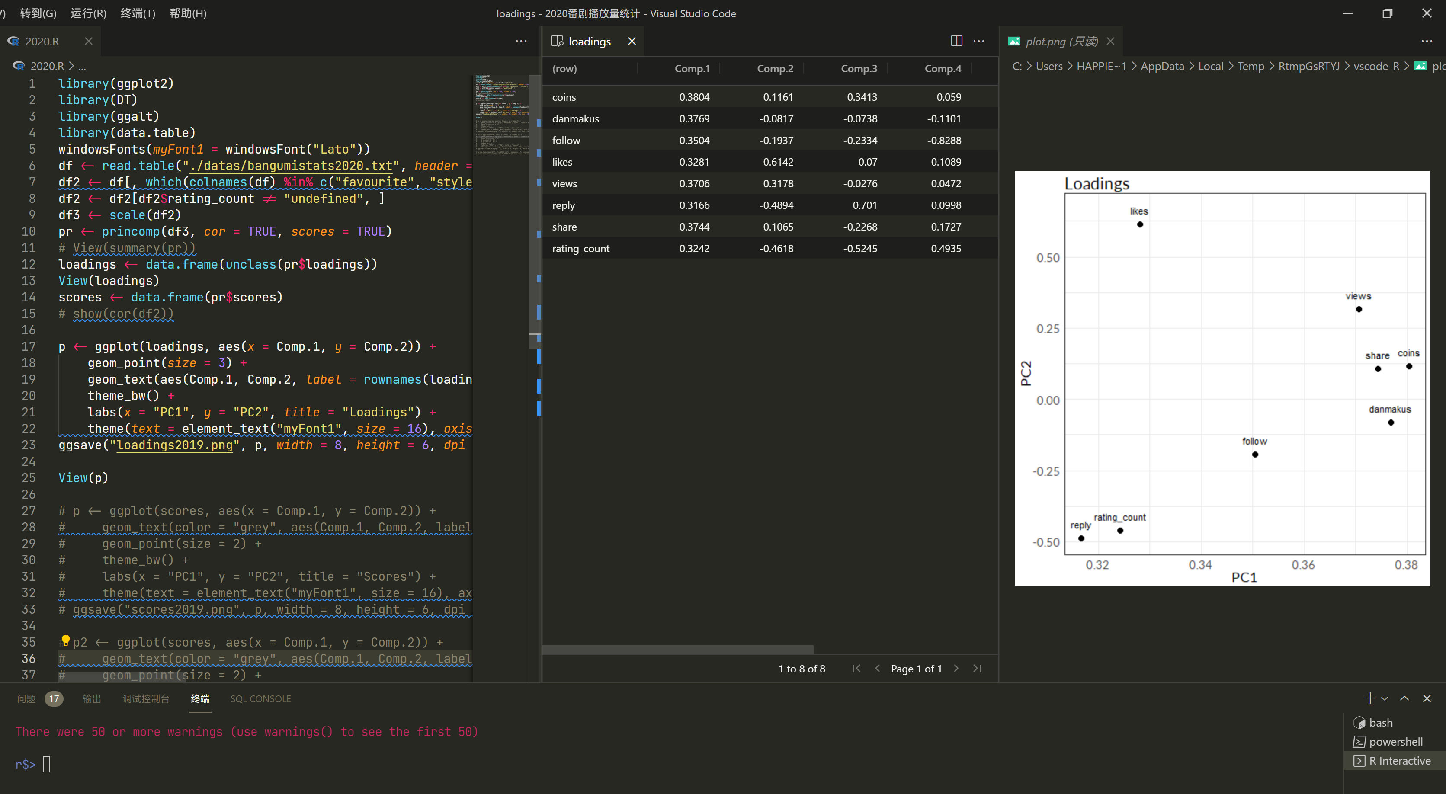This screenshot has height=794, width=1446.
Task: Jump to last page of data viewer
Action: click(x=977, y=668)
